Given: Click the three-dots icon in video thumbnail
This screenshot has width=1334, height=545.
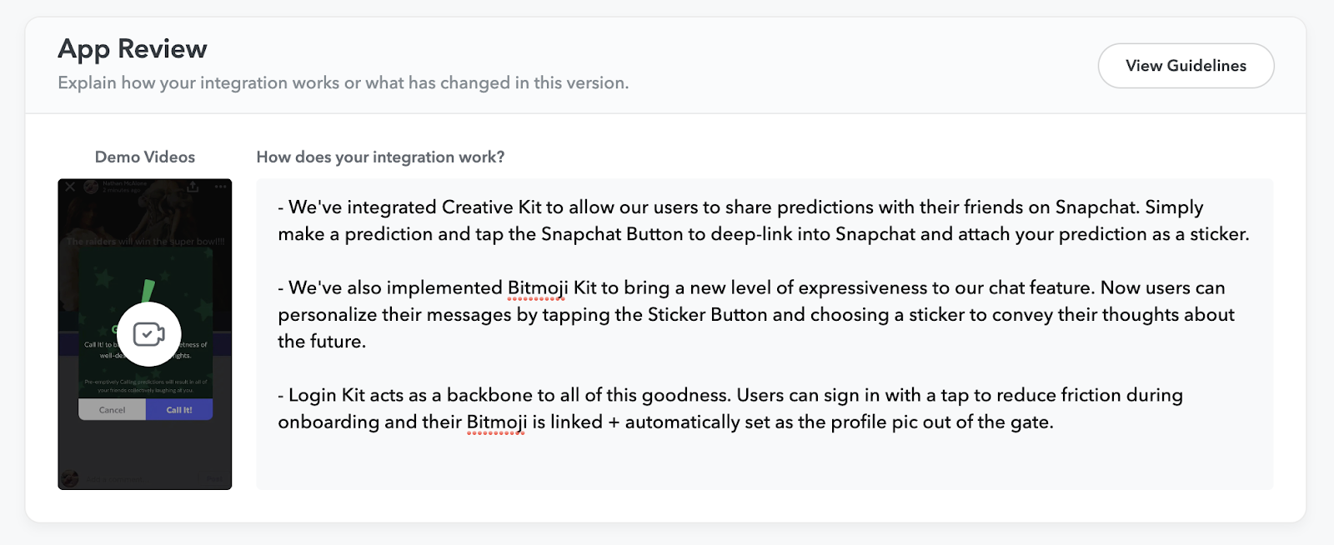Looking at the screenshot, I should 220,187.
